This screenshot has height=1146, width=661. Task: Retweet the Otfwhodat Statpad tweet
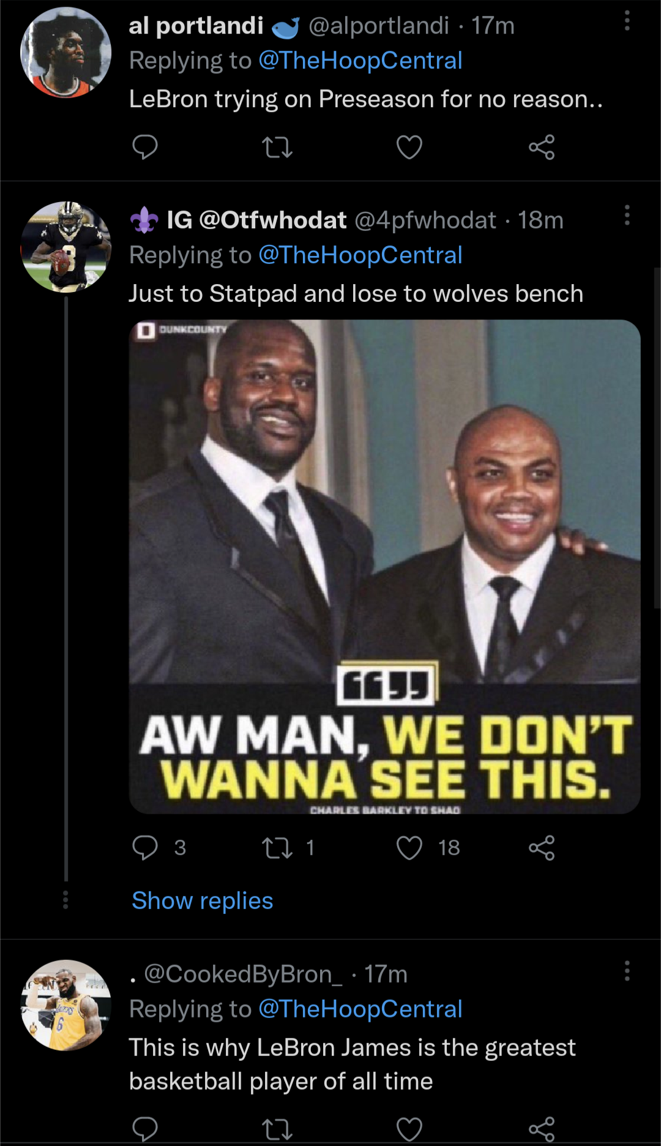(x=277, y=848)
